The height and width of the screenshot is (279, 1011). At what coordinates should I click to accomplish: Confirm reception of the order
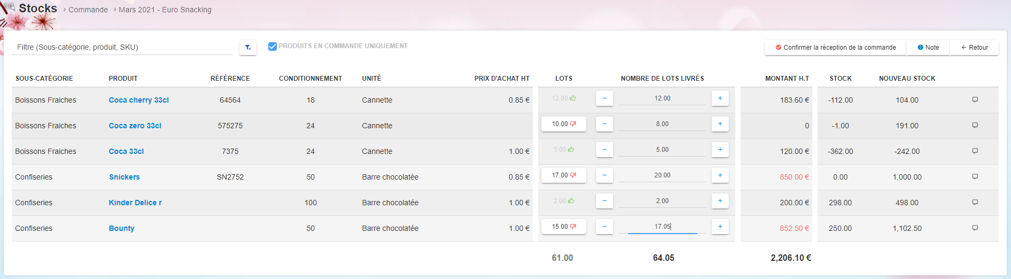coord(835,48)
